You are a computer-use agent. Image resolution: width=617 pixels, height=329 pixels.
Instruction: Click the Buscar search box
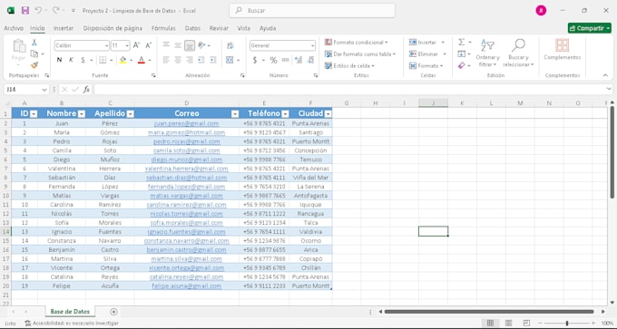[312, 11]
